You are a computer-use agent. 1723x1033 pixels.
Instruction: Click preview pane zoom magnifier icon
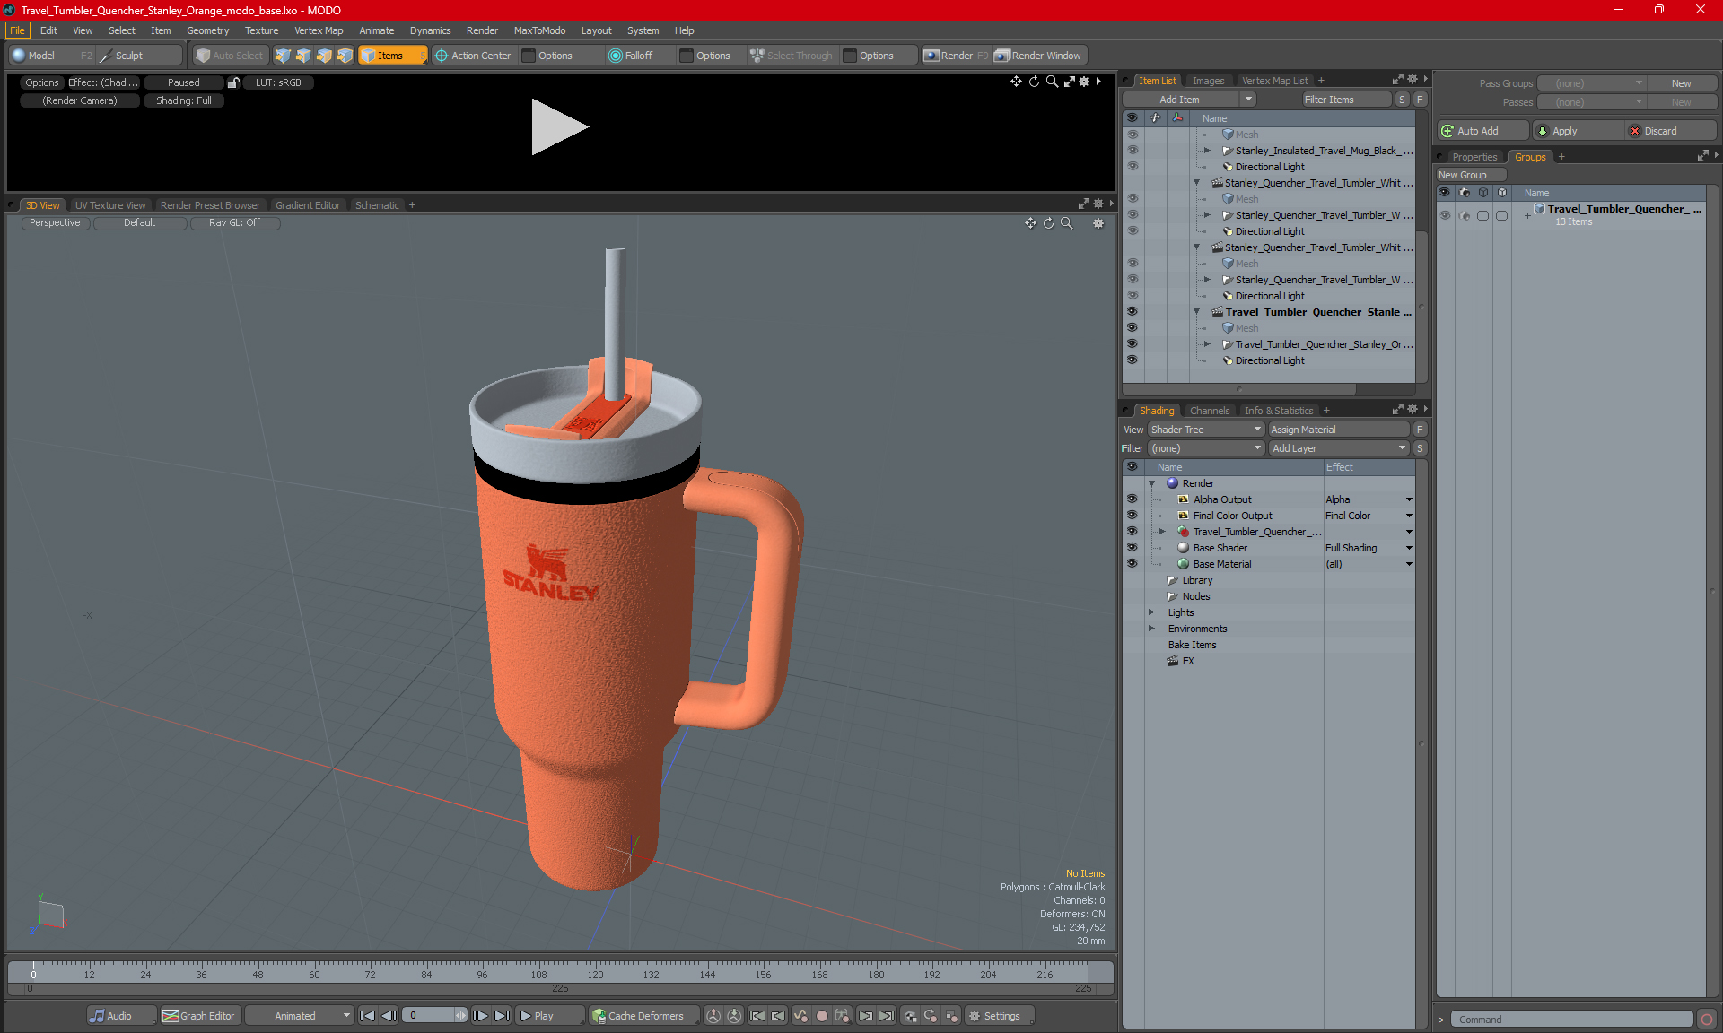[1052, 82]
